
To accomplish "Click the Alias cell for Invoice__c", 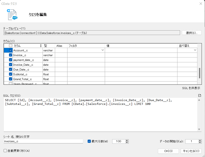I will click(x=61, y=55).
